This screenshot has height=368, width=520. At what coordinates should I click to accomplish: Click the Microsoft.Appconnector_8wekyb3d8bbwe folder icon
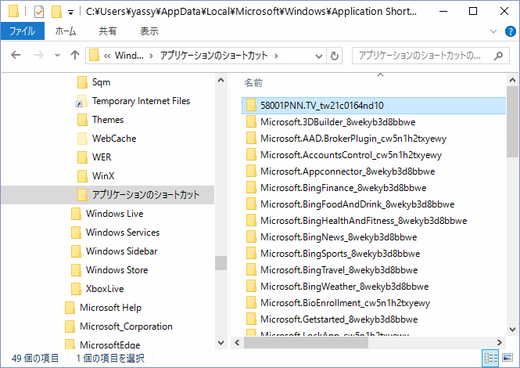pos(251,171)
